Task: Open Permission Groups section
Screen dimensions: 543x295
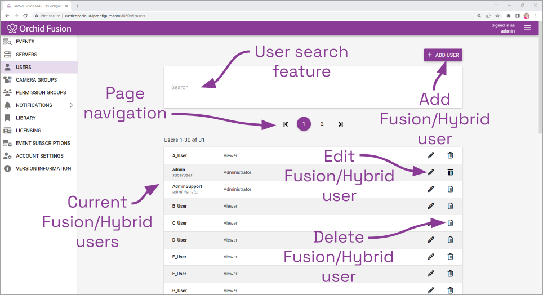Action: 39,92
